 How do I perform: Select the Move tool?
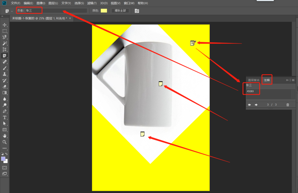click(5, 25)
